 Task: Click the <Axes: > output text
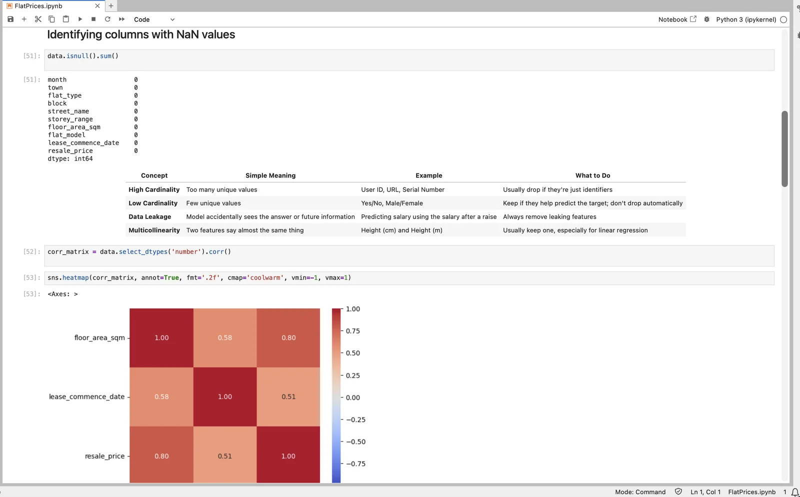[x=62, y=294]
